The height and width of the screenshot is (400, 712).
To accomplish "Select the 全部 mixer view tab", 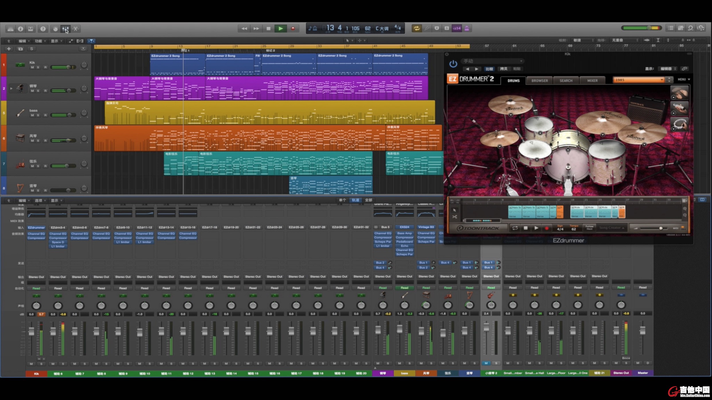I will coord(368,200).
